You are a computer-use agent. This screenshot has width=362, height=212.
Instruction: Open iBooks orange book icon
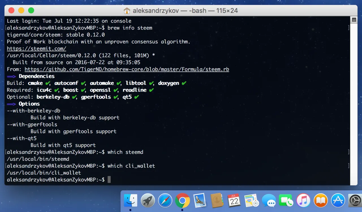tap(321, 201)
